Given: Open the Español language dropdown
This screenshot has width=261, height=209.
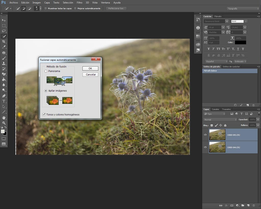Looking at the screenshot, I should [216, 62].
